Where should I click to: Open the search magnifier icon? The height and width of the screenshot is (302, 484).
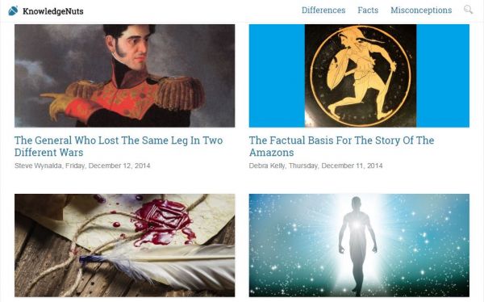tap(468, 10)
